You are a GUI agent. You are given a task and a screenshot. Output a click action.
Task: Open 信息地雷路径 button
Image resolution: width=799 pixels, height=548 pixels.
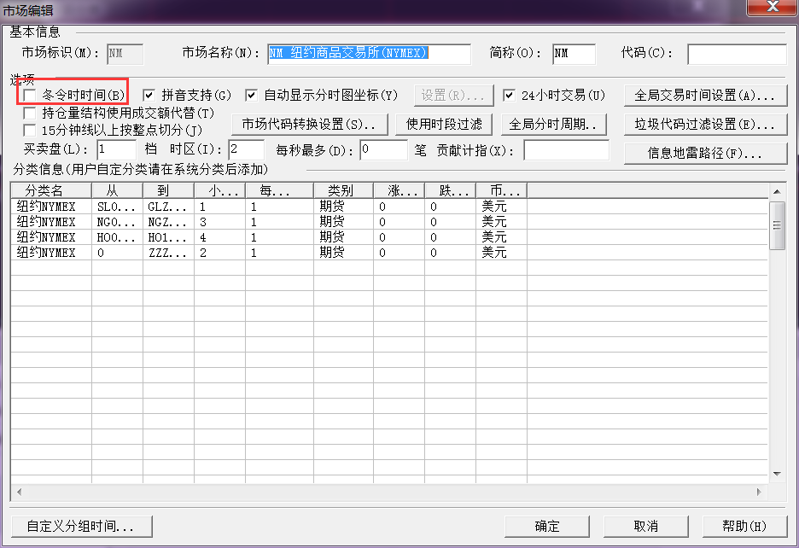[705, 154]
